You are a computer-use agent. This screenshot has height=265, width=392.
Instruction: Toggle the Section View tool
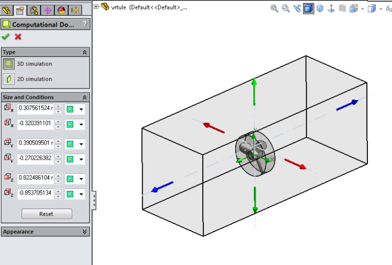[x=308, y=8]
